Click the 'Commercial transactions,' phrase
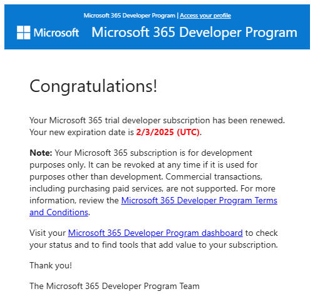This screenshot has width=315, height=294. [x=214, y=177]
